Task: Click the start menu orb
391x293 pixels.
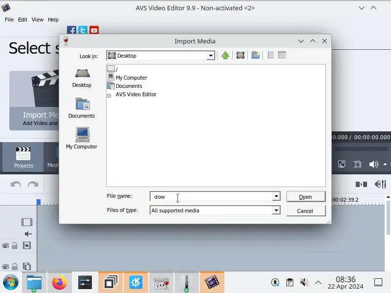Action: tap(10, 283)
